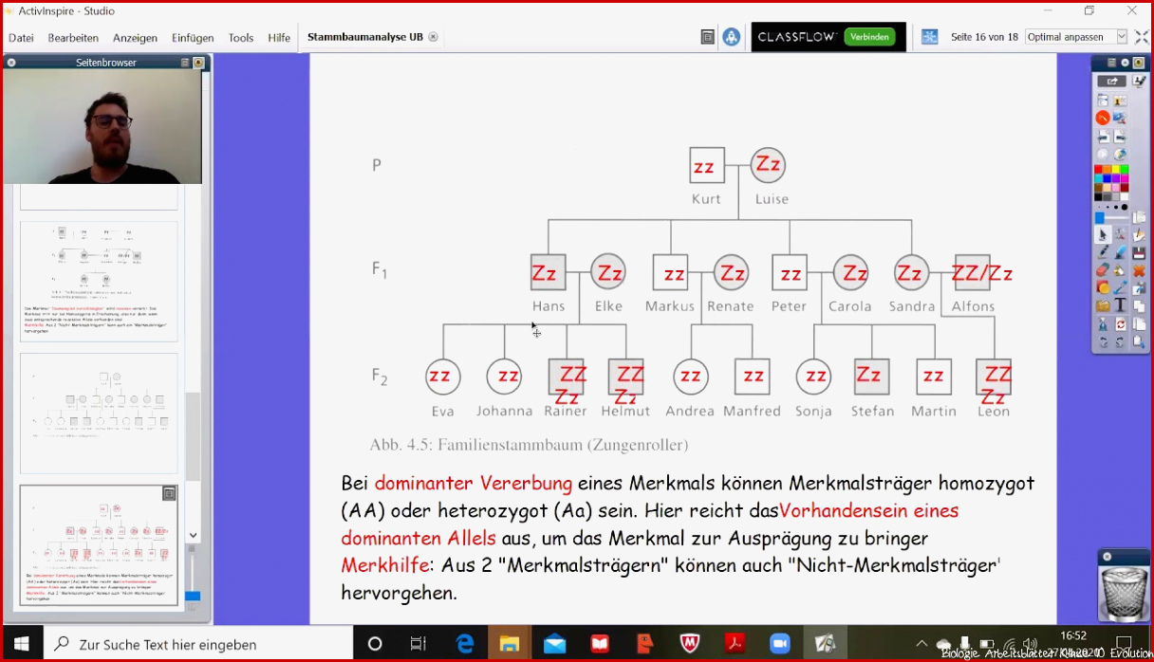Screen dimensions: 1154x662
Task: Open the page options icon on selected thumbnail
Action: [169, 493]
